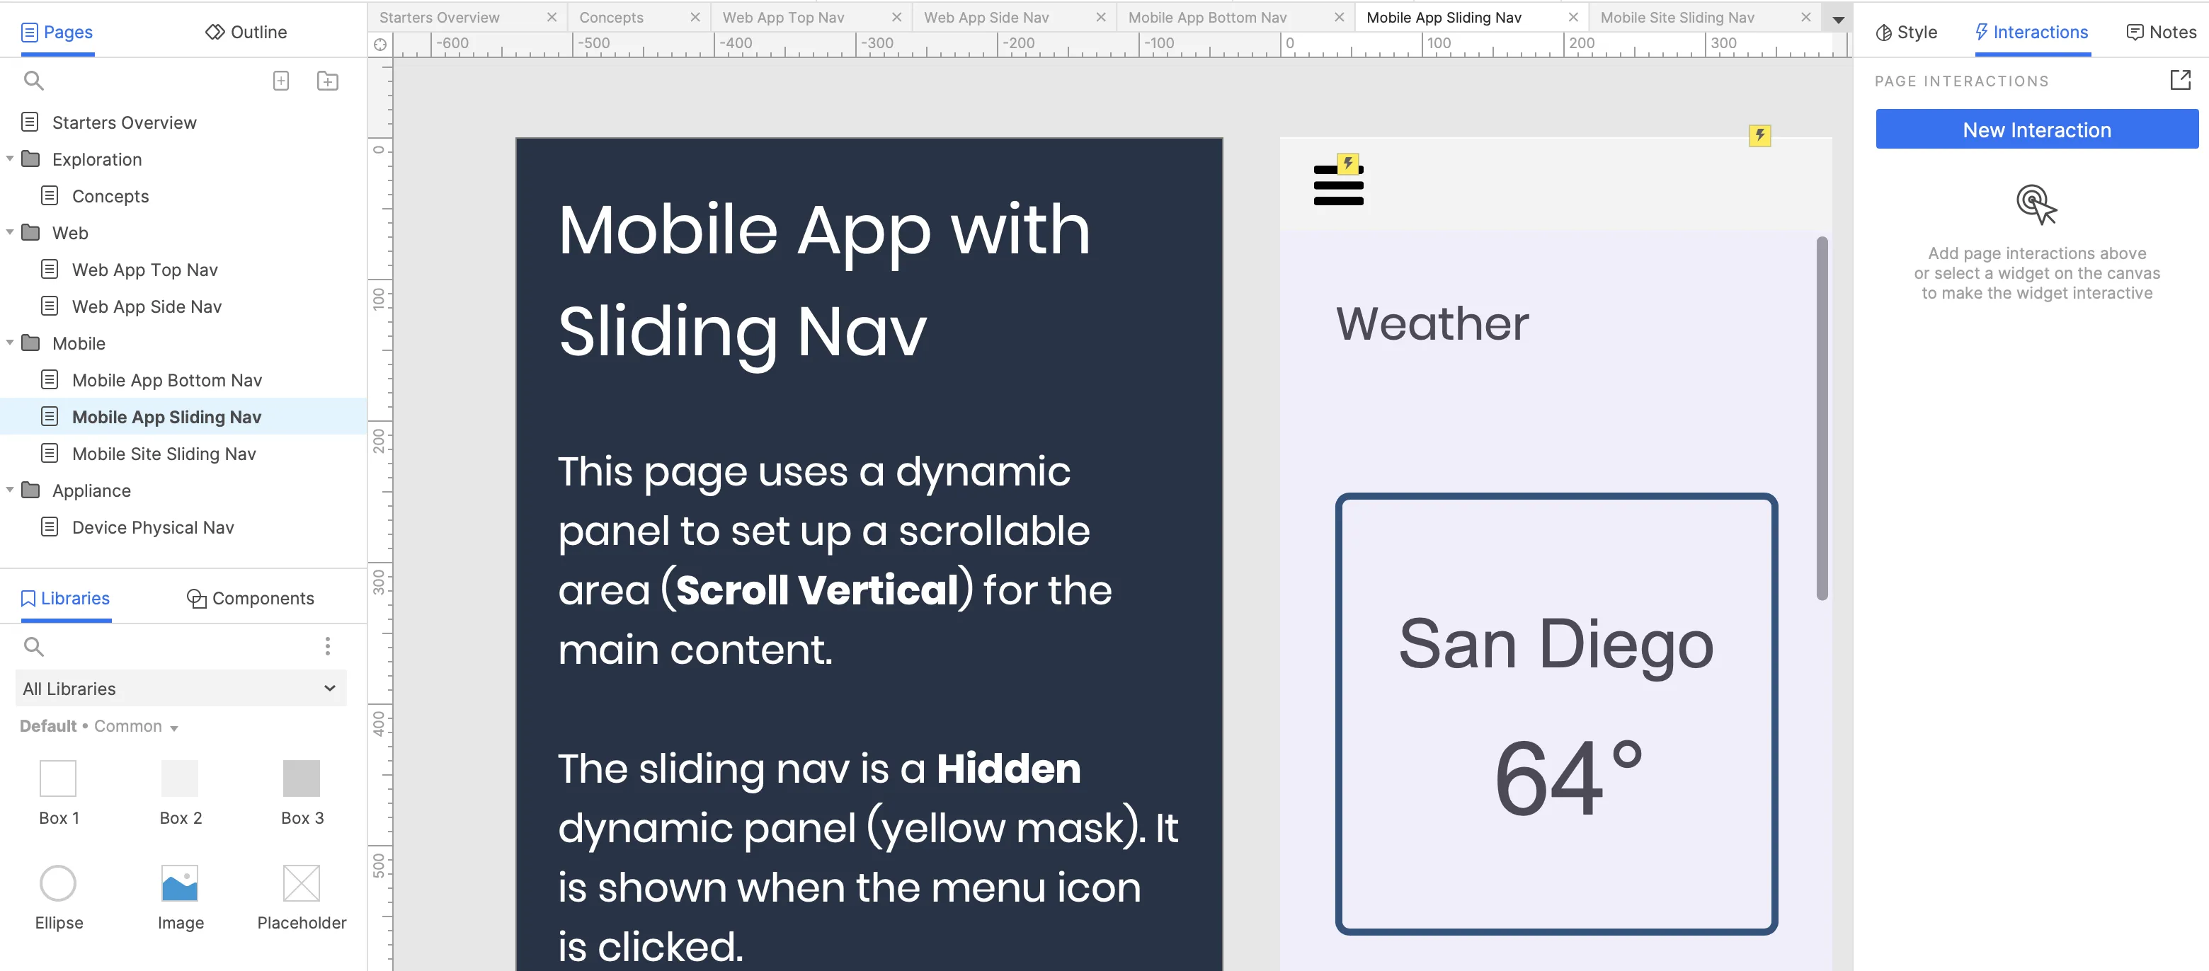Image resolution: width=2209 pixels, height=971 pixels.
Task: Close the Concepts page tab
Action: tap(695, 17)
